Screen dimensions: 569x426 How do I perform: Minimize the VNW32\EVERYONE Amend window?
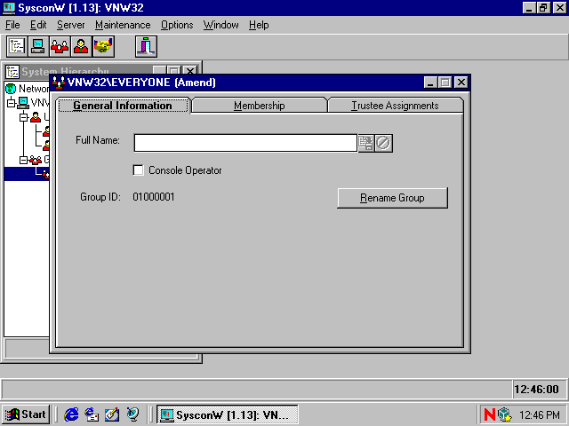tap(430, 83)
